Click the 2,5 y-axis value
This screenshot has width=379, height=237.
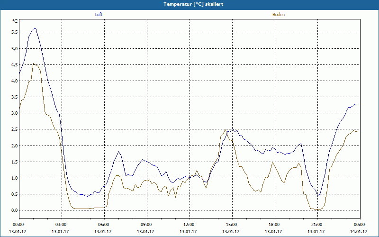pyautogui.click(x=15, y=129)
